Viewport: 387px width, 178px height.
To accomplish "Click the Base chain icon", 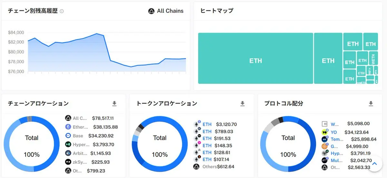I will point(68,136).
